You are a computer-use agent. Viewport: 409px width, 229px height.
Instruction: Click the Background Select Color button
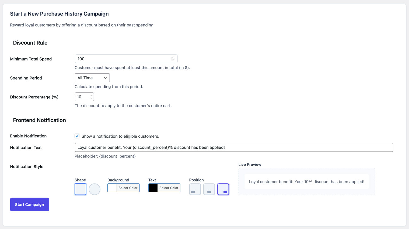coord(128,188)
